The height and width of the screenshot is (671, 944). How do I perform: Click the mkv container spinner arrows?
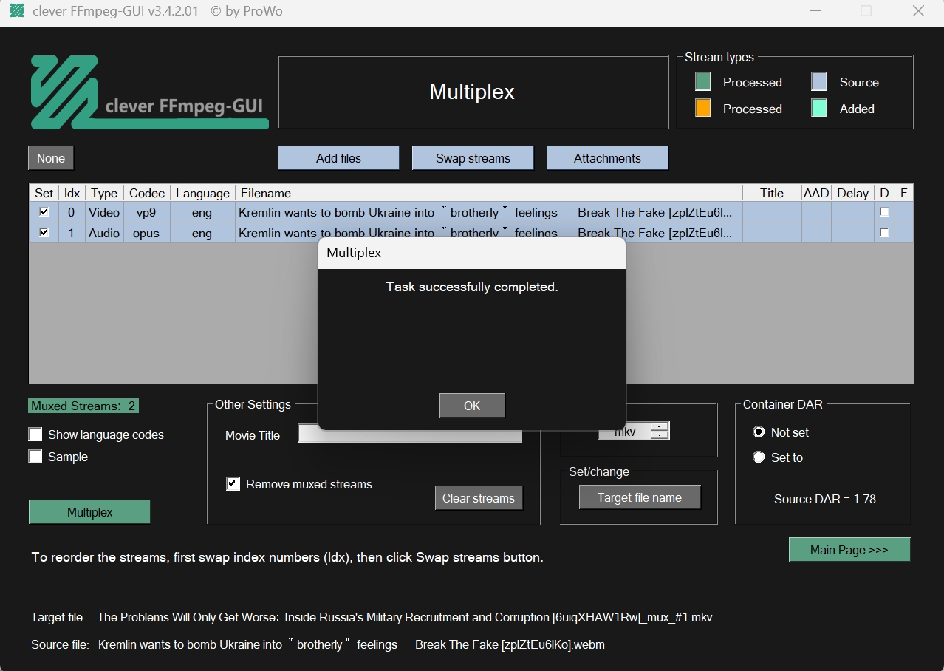[660, 432]
